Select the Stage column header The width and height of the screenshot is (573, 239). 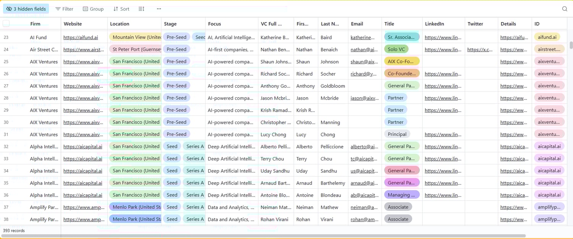[170, 24]
